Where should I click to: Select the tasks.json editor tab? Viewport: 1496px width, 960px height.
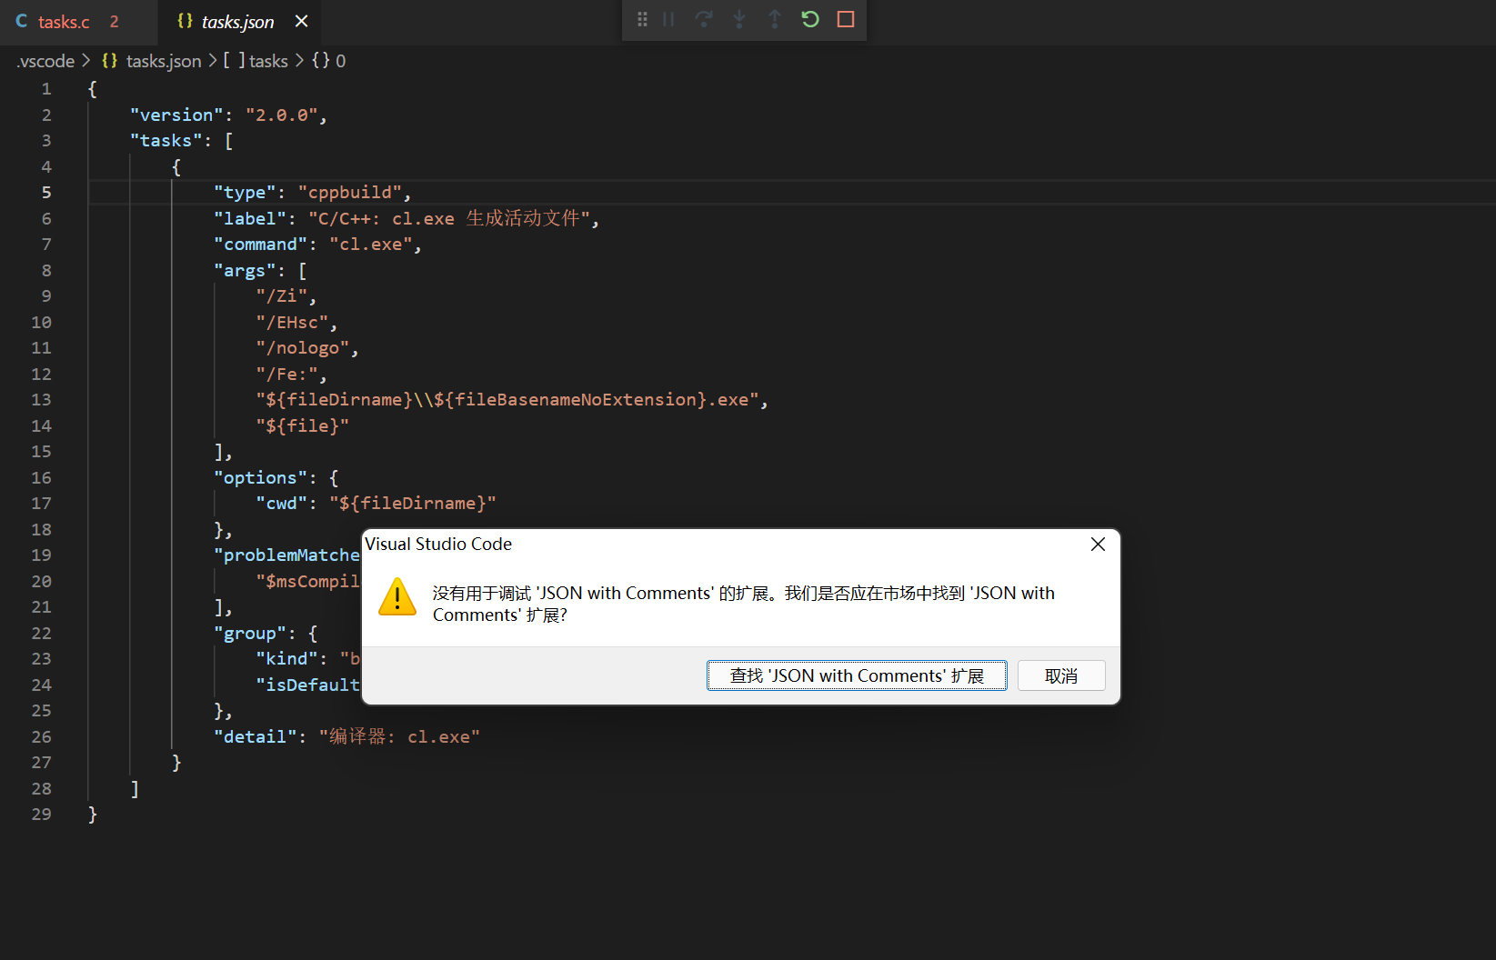[237, 22]
